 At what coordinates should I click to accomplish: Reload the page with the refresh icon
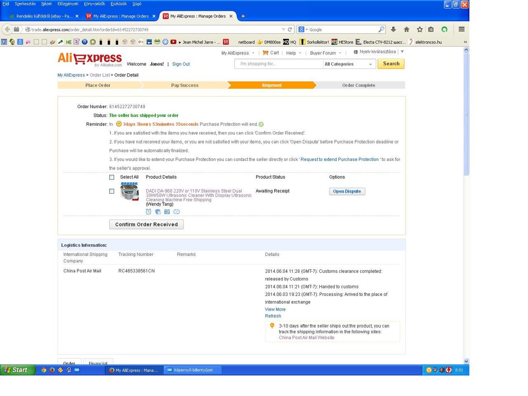(x=290, y=29)
